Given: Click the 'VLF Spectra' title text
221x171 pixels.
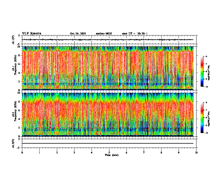Looking at the screenshot, I should coord(32,34).
